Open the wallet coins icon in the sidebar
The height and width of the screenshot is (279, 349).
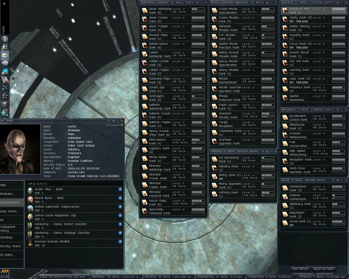click(x=5, y=112)
